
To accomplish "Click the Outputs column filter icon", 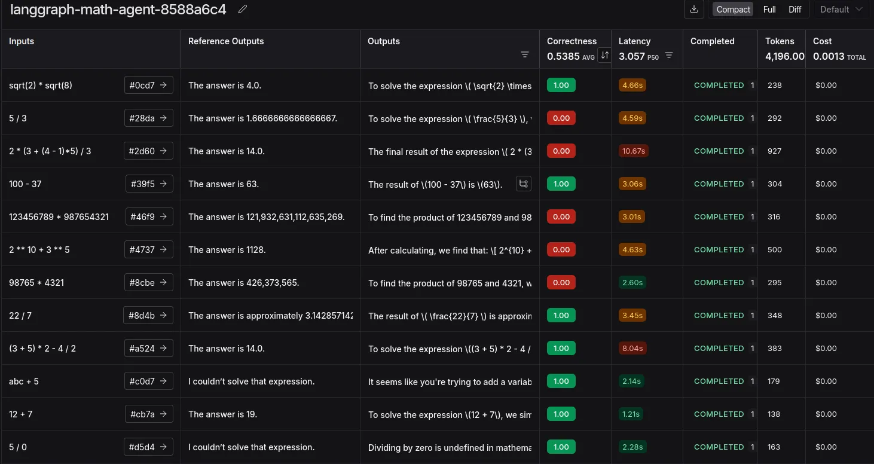I will (524, 54).
